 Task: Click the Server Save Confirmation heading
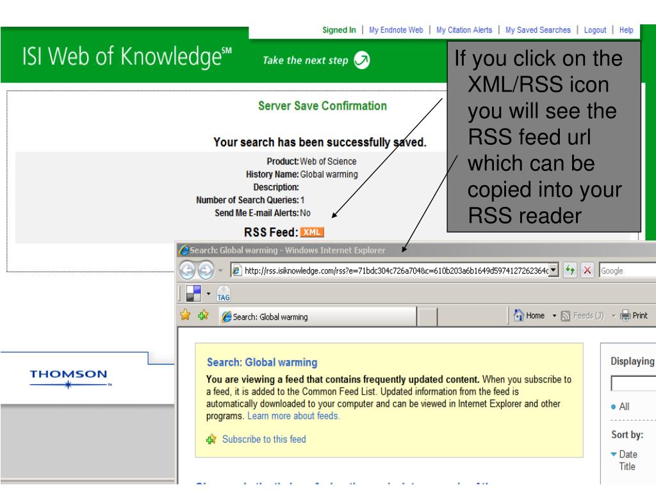[x=322, y=106]
